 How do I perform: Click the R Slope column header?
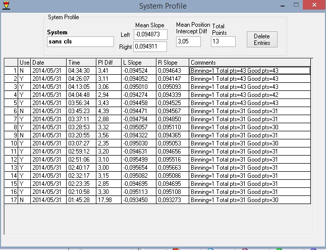[173, 63]
